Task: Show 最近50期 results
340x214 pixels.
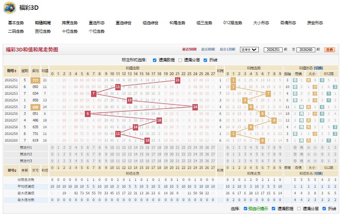Action: pos(189,50)
